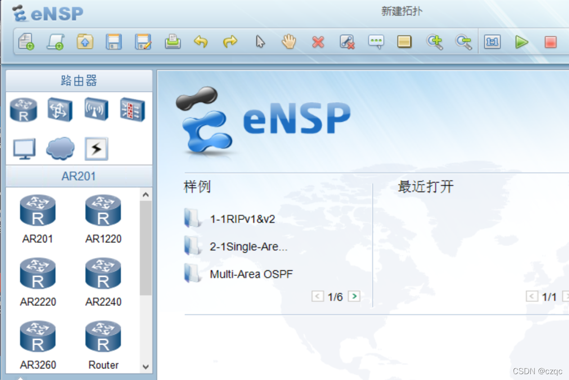Zoom out of the workspace
This screenshot has height=380, width=569.
(x=463, y=42)
